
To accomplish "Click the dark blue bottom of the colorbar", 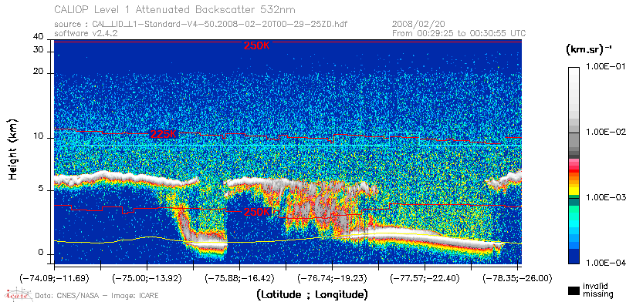I will 574,256.
